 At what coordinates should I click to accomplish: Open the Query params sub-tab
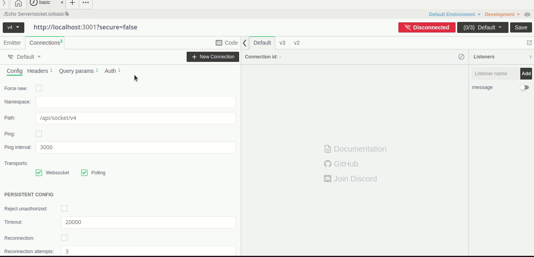76,71
